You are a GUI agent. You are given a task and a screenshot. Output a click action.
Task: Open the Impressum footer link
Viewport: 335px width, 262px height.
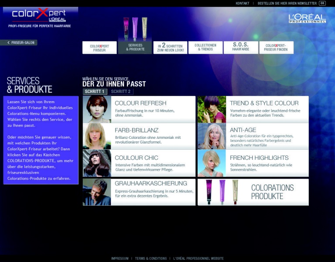(120, 259)
